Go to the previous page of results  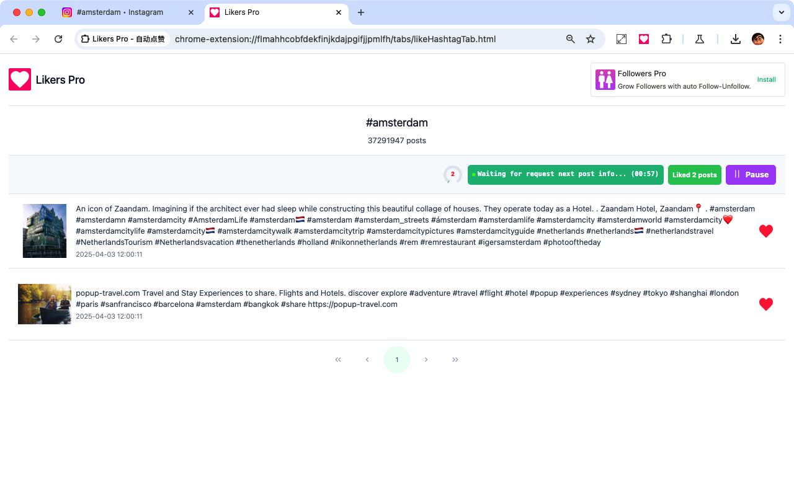(x=367, y=360)
